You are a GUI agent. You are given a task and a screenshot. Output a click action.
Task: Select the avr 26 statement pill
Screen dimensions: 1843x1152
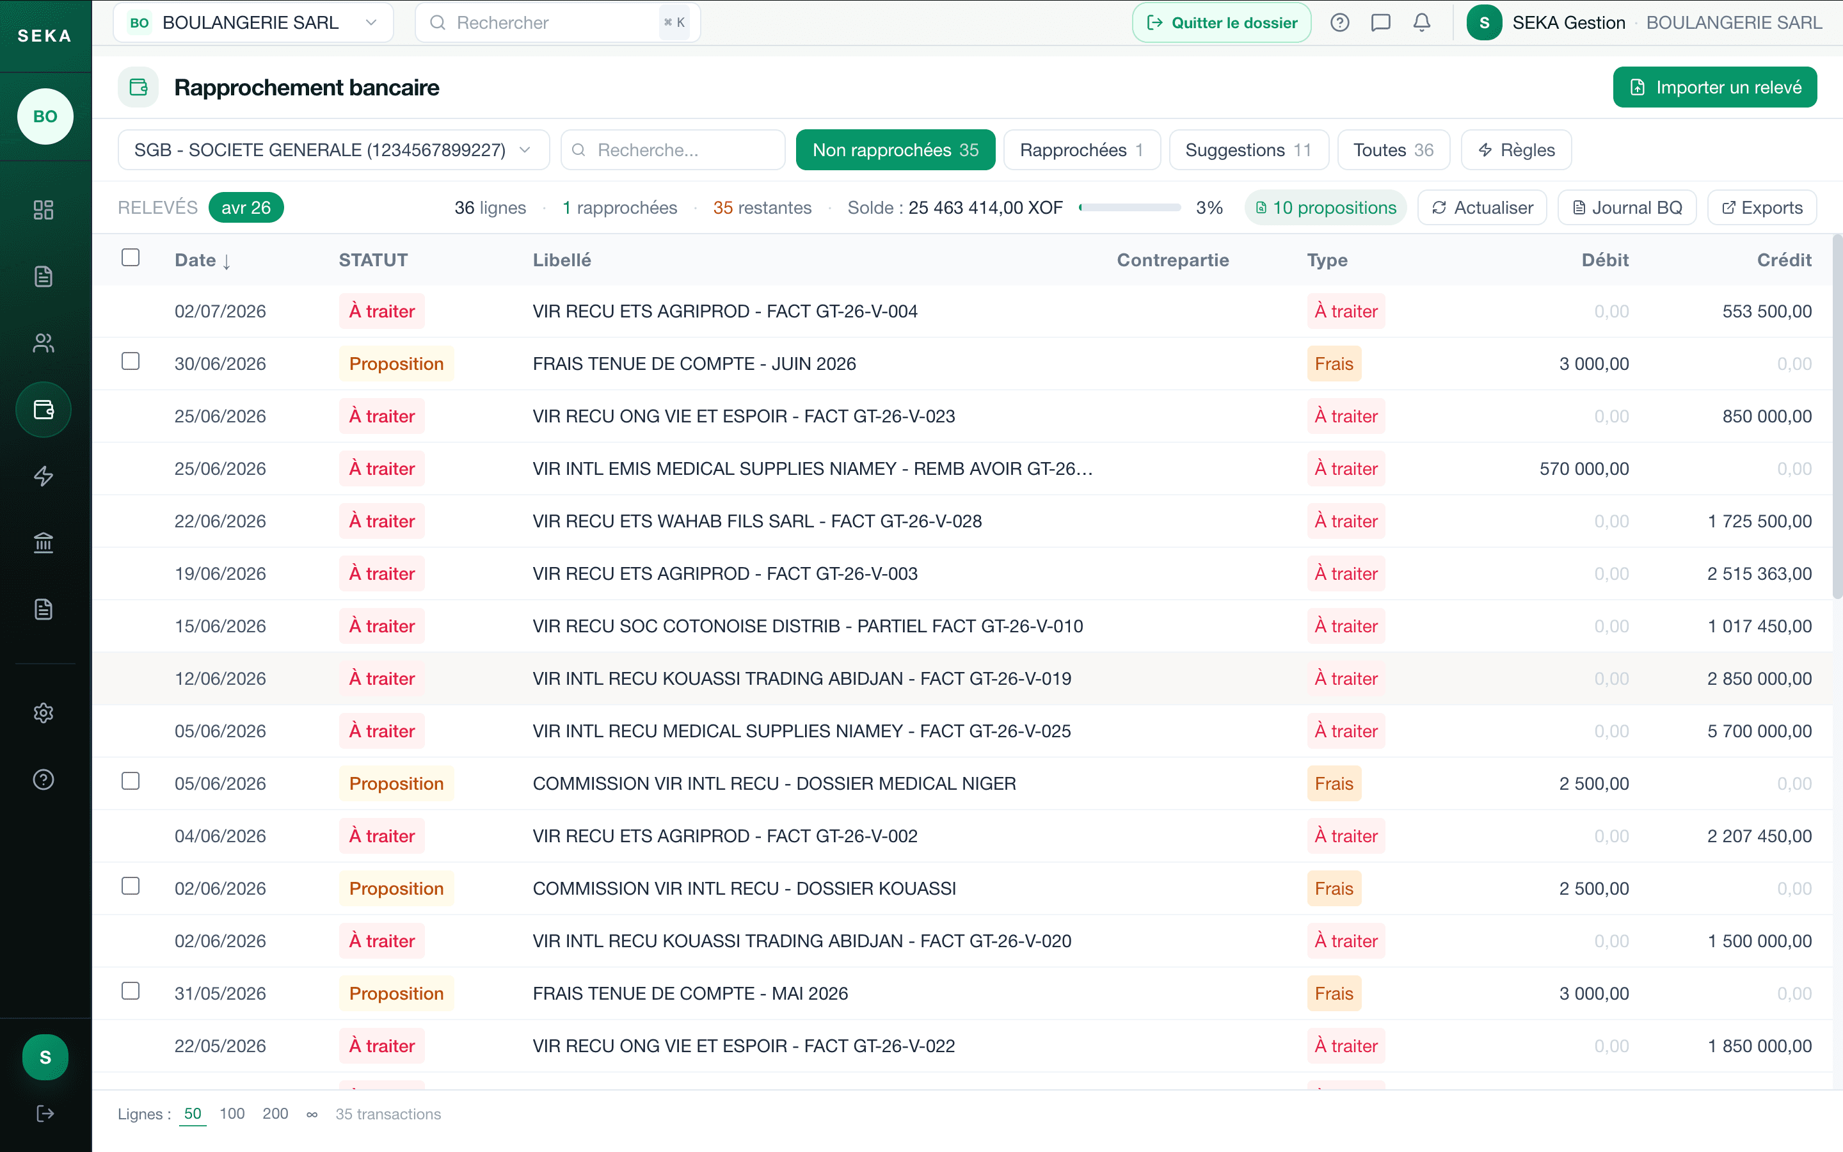click(246, 207)
